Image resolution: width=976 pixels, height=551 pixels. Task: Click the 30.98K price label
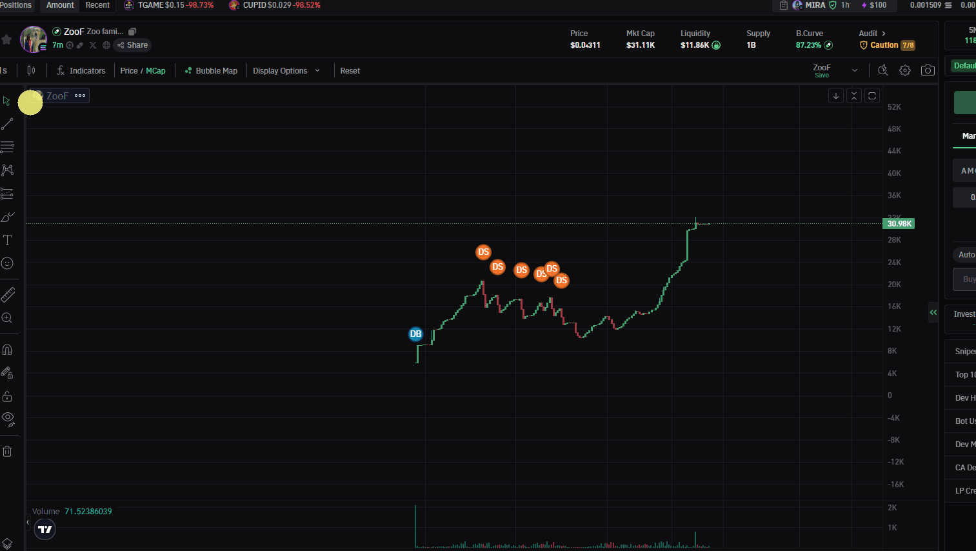899,224
